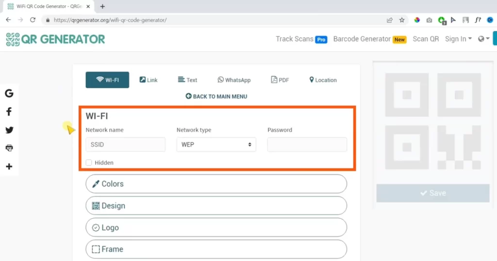Screen dimensions: 497x261
Task: Click Back to Main Menu link
Action: click(216, 96)
